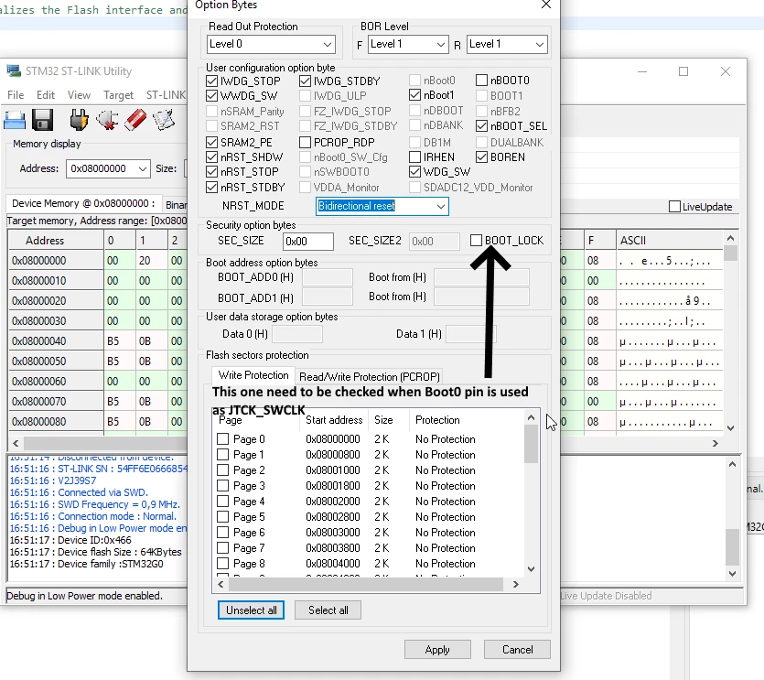Viewport: 764px width, 680px height.
Task: Open the BOR Level F dropdown
Action: [408, 44]
